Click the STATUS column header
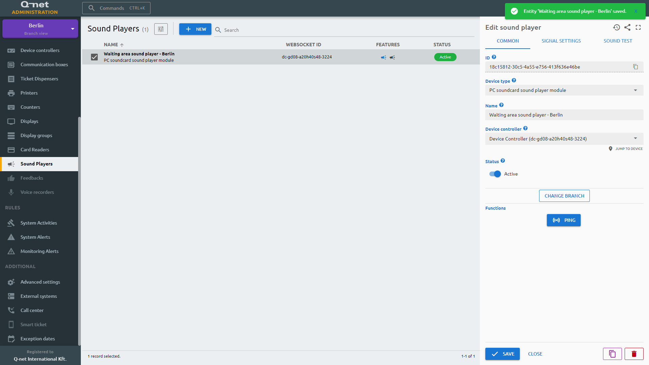Viewport: 649px width, 365px height. (x=442, y=45)
